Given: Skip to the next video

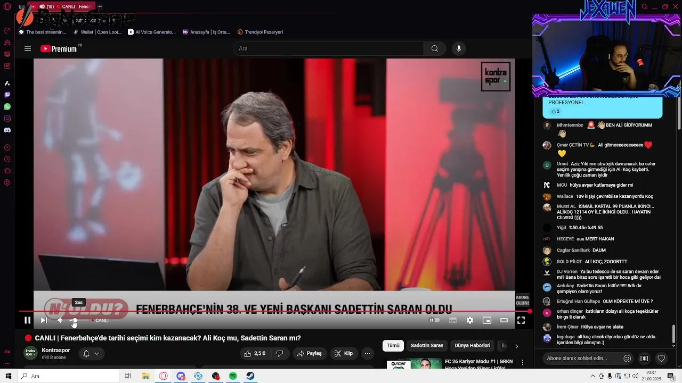Looking at the screenshot, I should pos(44,320).
